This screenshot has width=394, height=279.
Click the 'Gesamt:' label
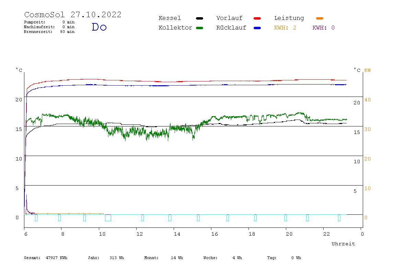pos(32,258)
